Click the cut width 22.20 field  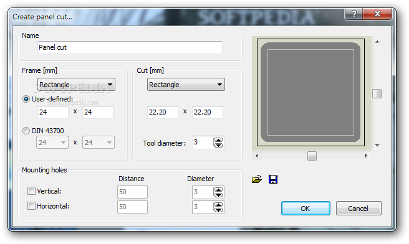click(163, 112)
